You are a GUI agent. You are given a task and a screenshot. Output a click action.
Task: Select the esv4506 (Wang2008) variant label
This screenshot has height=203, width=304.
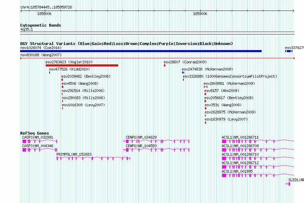80,83
